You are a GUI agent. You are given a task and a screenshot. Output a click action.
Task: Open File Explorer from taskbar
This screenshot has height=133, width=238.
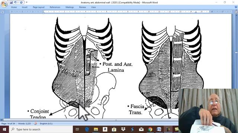96,129
